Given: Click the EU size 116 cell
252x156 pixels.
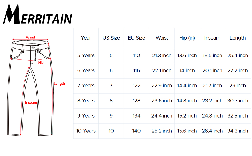Looking at the screenshot, I should coord(136,71).
